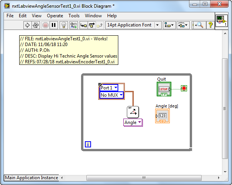
Task: Open the Help menu
Action: [112, 16]
